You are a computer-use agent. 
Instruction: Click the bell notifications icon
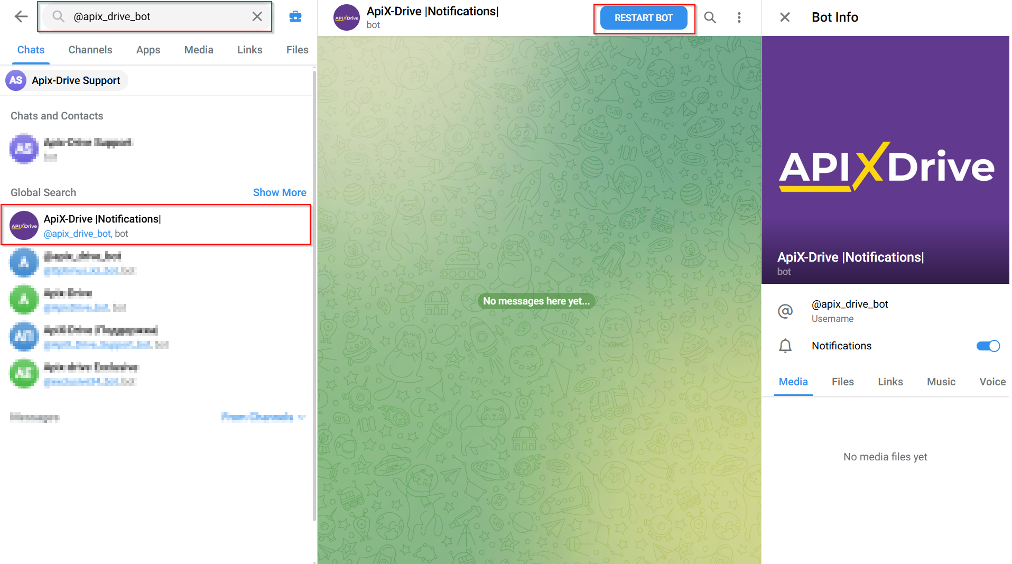785,346
